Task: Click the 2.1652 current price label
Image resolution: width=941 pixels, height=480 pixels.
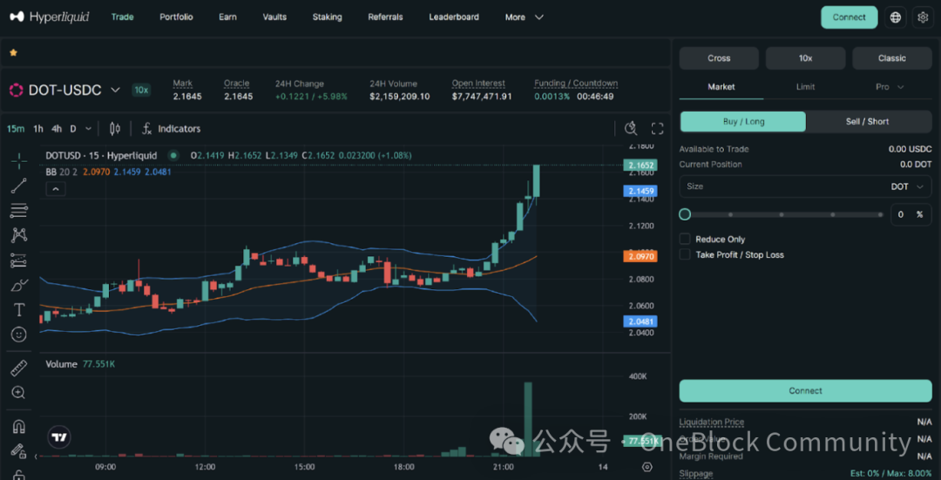Action: (x=640, y=165)
